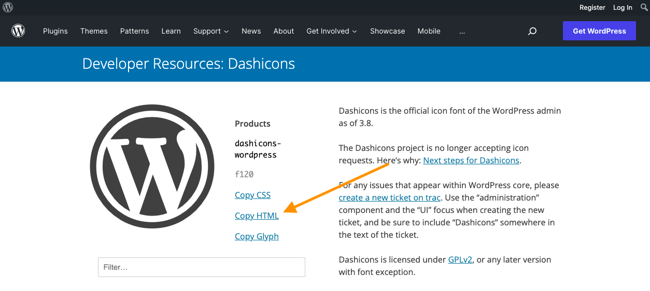Expand the Support dropdown menu
650x291 pixels.
(211, 31)
